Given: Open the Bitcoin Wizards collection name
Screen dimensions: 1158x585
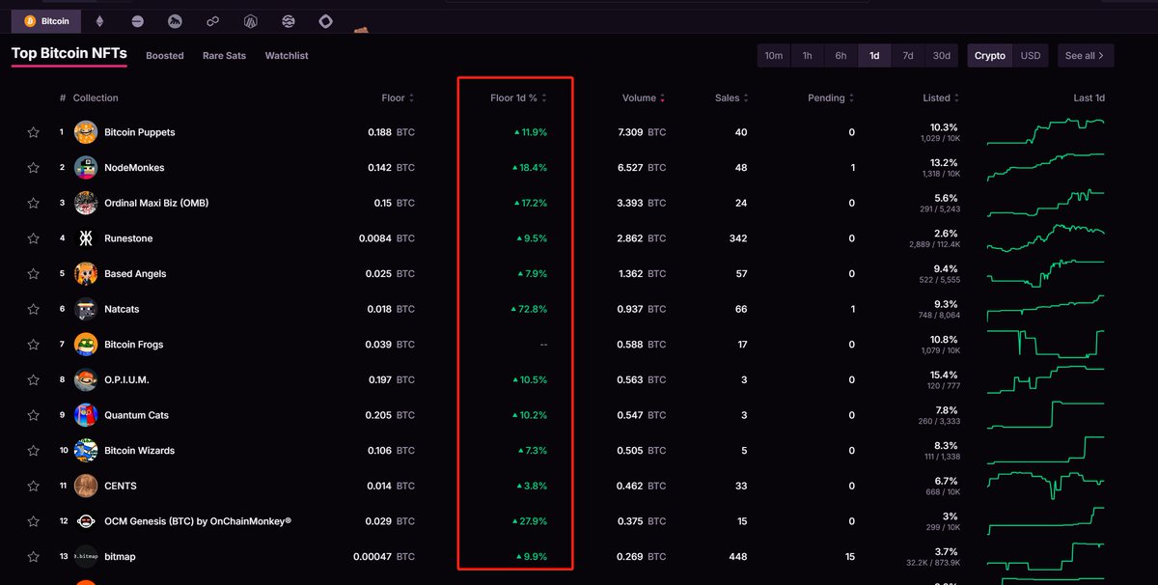Looking at the screenshot, I should [139, 451].
